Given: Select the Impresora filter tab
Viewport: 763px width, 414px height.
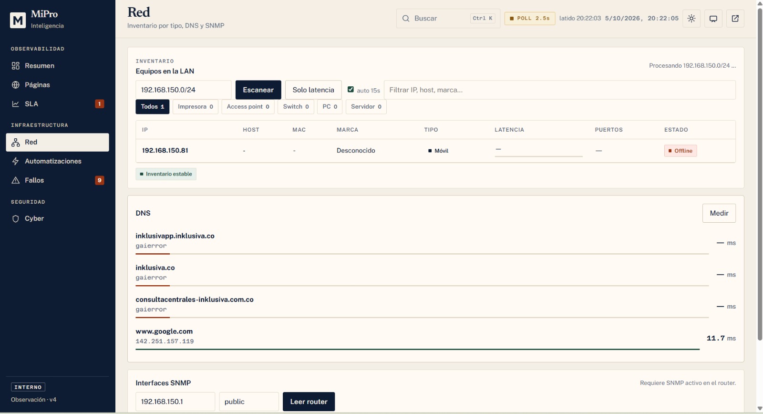Looking at the screenshot, I should tap(196, 107).
